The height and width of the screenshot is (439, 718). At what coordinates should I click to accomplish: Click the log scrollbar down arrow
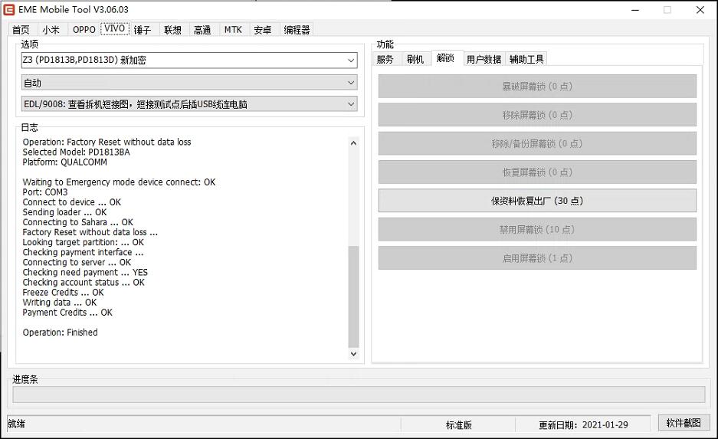coord(353,353)
